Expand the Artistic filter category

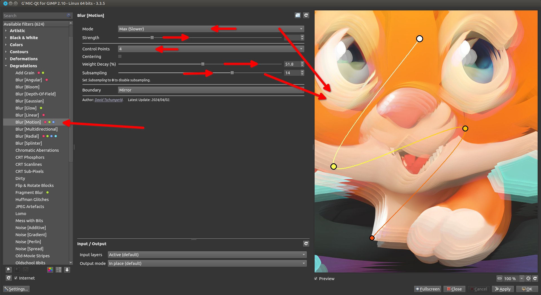point(6,30)
